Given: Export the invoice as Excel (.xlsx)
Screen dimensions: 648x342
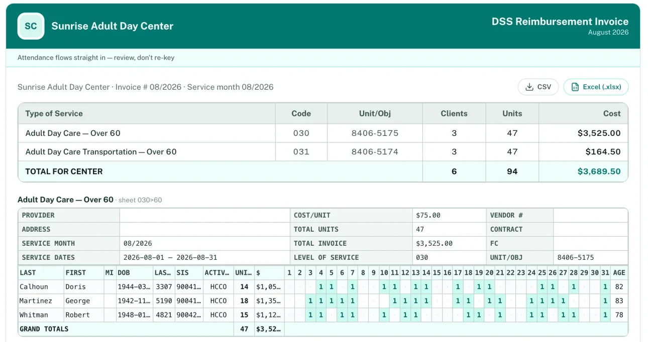Looking at the screenshot, I should 596,87.
